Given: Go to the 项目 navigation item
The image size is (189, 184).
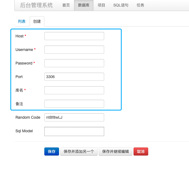Looking at the screenshot, I should (x=101, y=5).
